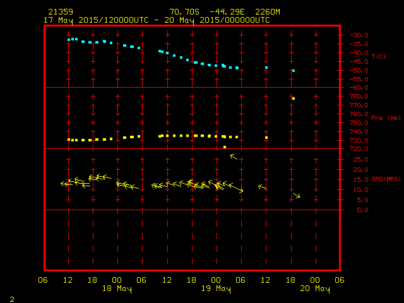Click the "Pre (mb)" pressure axis label
This screenshot has height=303, width=404.
pyautogui.click(x=386, y=118)
